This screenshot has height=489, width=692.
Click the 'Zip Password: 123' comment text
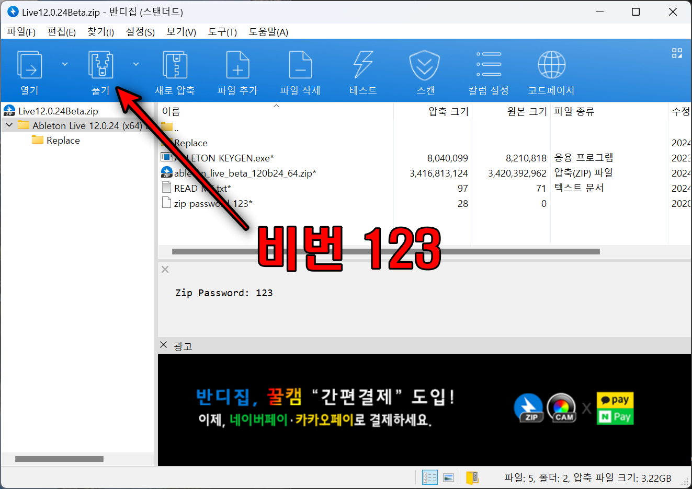click(x=224, y=293)
